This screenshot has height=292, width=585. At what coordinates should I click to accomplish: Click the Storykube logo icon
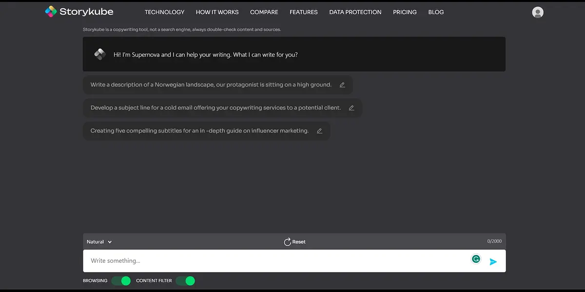click(x=51, y=12)
